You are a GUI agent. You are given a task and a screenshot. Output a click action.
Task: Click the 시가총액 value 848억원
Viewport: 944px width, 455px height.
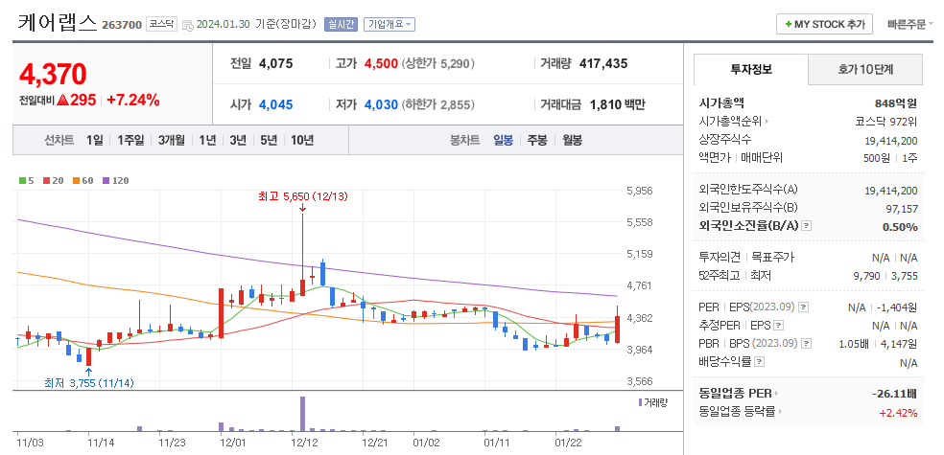pyautogui.click(x=896, y=102)
